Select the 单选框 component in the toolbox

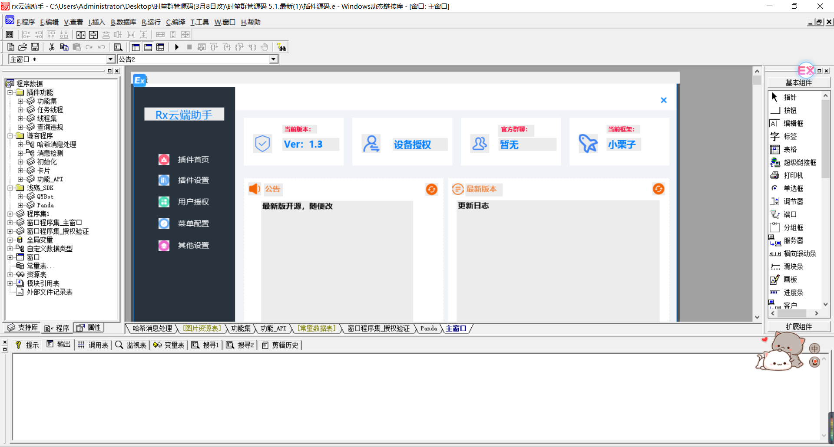click(x=793, y=188)
